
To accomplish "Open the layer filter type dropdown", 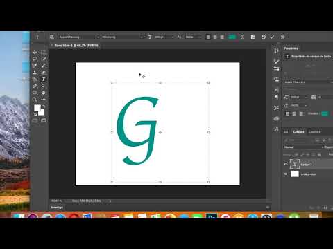I will coord(298,140).
